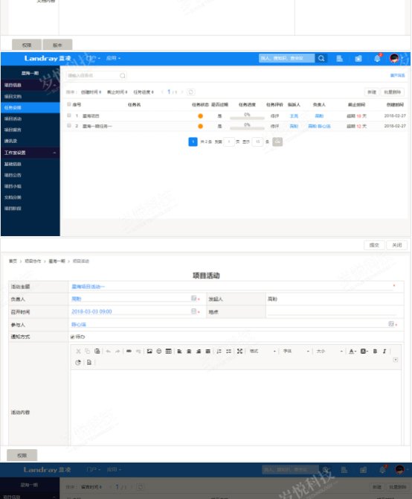
Task: Open the font size dropdown in the editor
Action: 329,351
